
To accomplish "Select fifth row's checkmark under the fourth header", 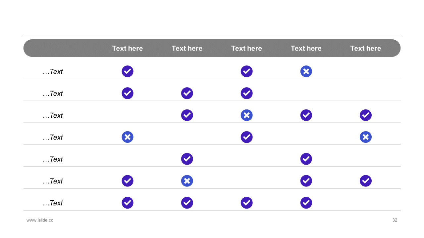I will coord(306,159).
